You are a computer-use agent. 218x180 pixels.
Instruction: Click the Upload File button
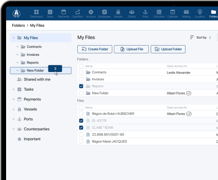coord(131,49)
